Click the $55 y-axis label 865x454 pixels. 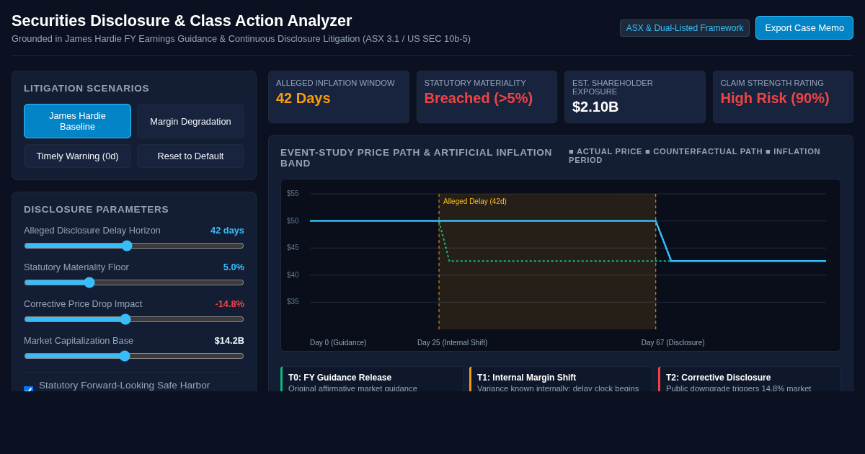click(x=293, y=194)
